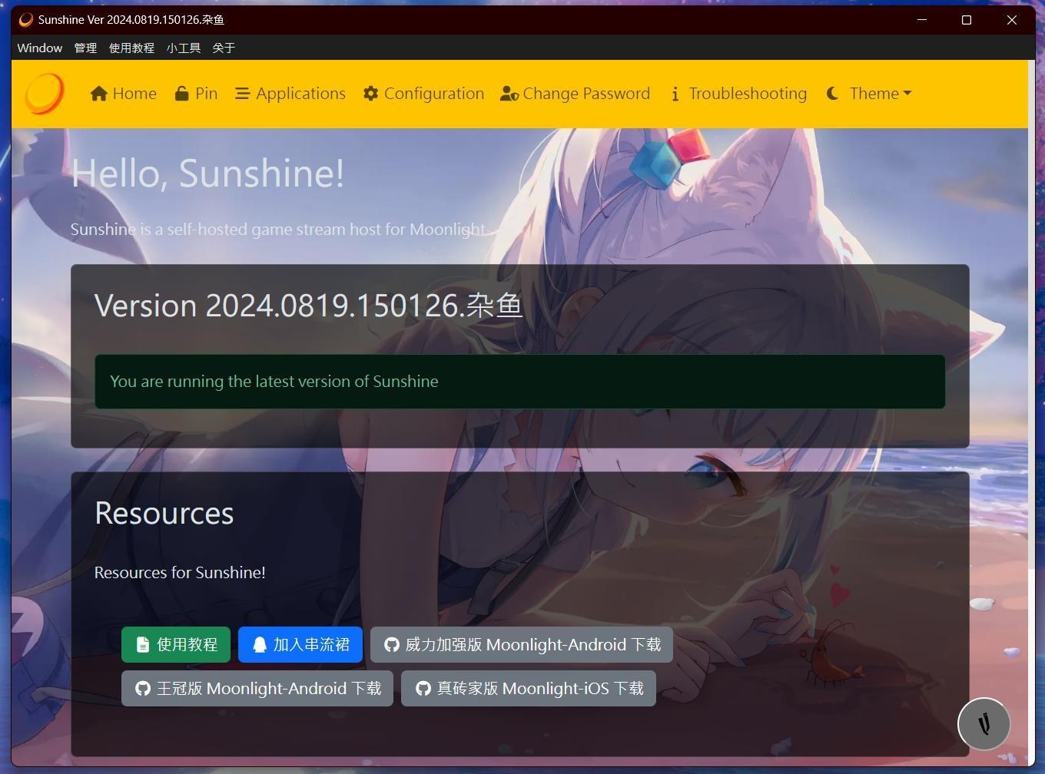Click the Pin lock icon
Screen dimensions: 1045x774
(x=182, y=93)
